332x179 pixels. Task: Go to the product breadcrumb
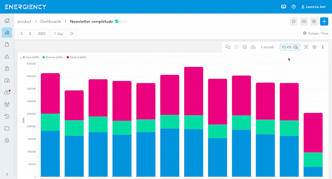click(24, 21)
